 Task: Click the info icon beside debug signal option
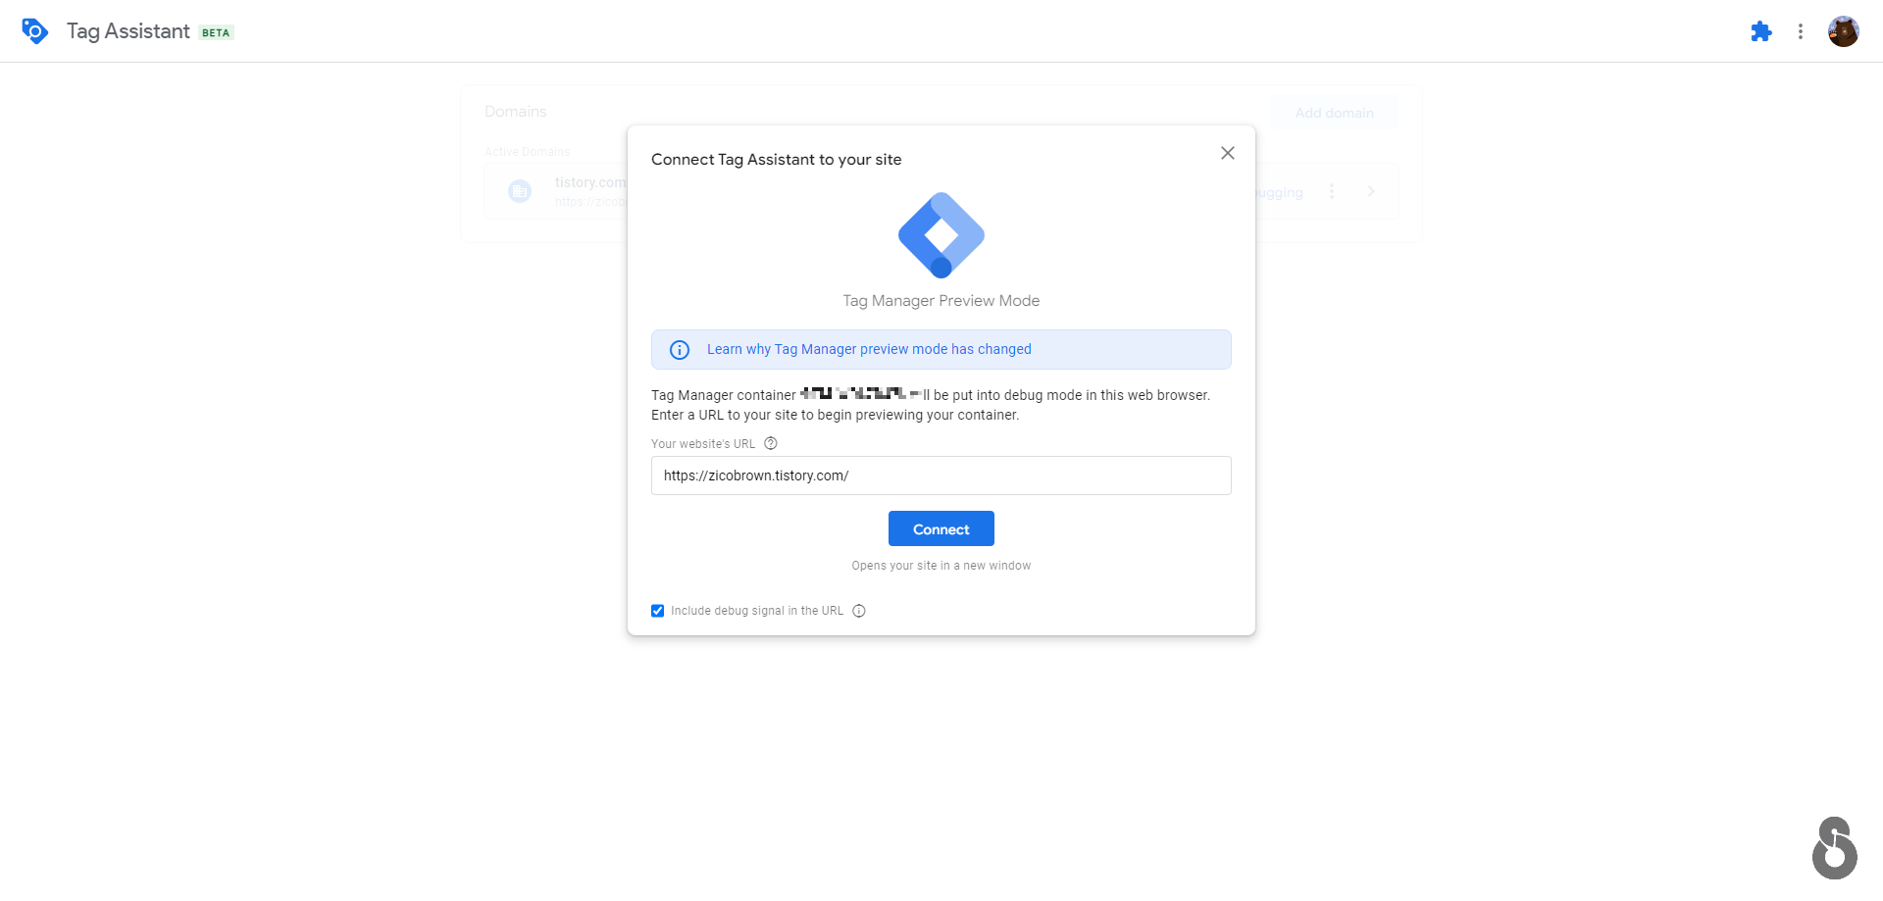pos(859,611)
